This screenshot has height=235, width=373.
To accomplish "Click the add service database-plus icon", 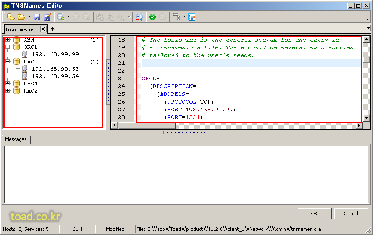I will click(61, 17).
